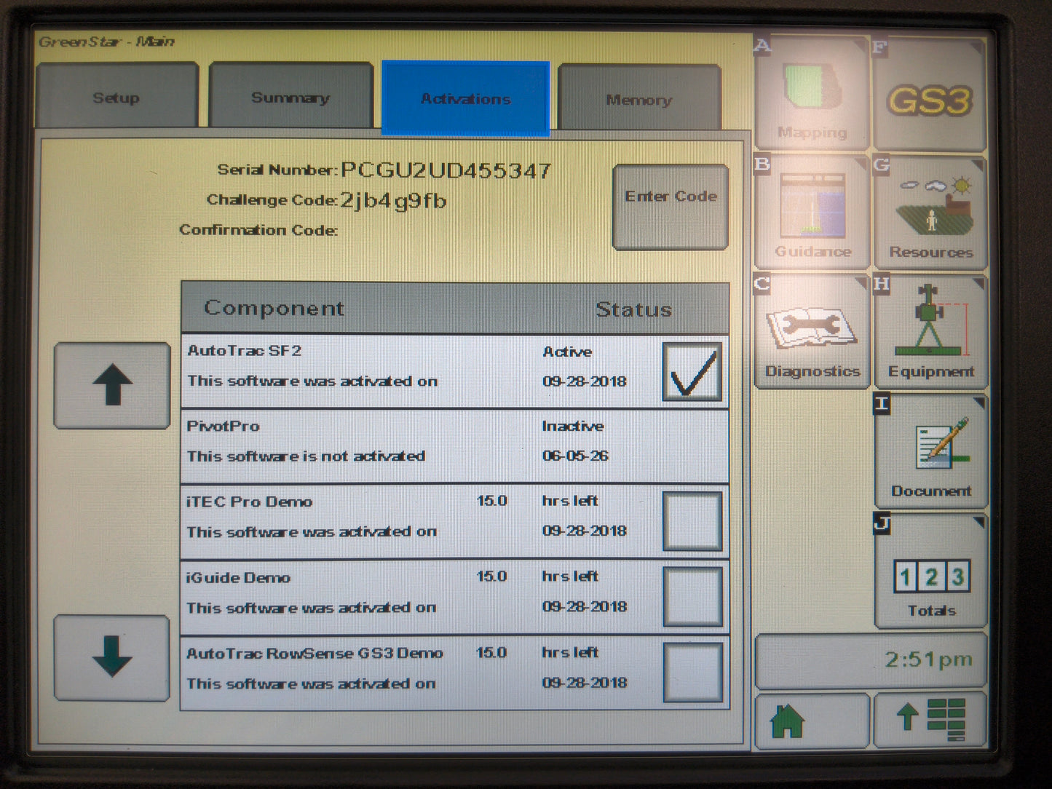Image resolution: width=1052 pixels, height=789 pixels.
Task: Click 'This software is not activated' text
Action: (306, 456)
